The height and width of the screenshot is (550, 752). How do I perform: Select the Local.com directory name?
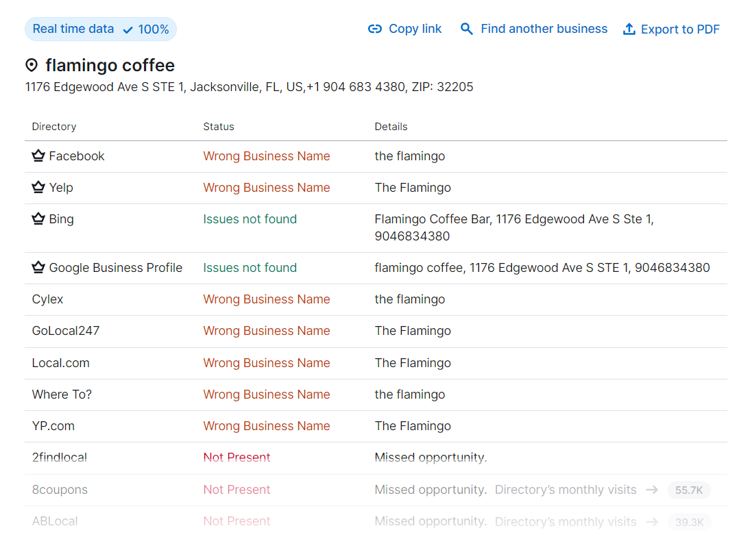[61, 363]
